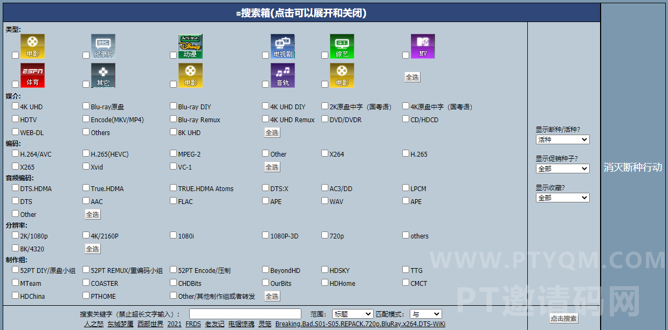This screenshot has width=668, height=330.
Task: Open the Breaking.Bad.S01-S05 keyword link
Action: pyautogui.click(x=360, y=324)
